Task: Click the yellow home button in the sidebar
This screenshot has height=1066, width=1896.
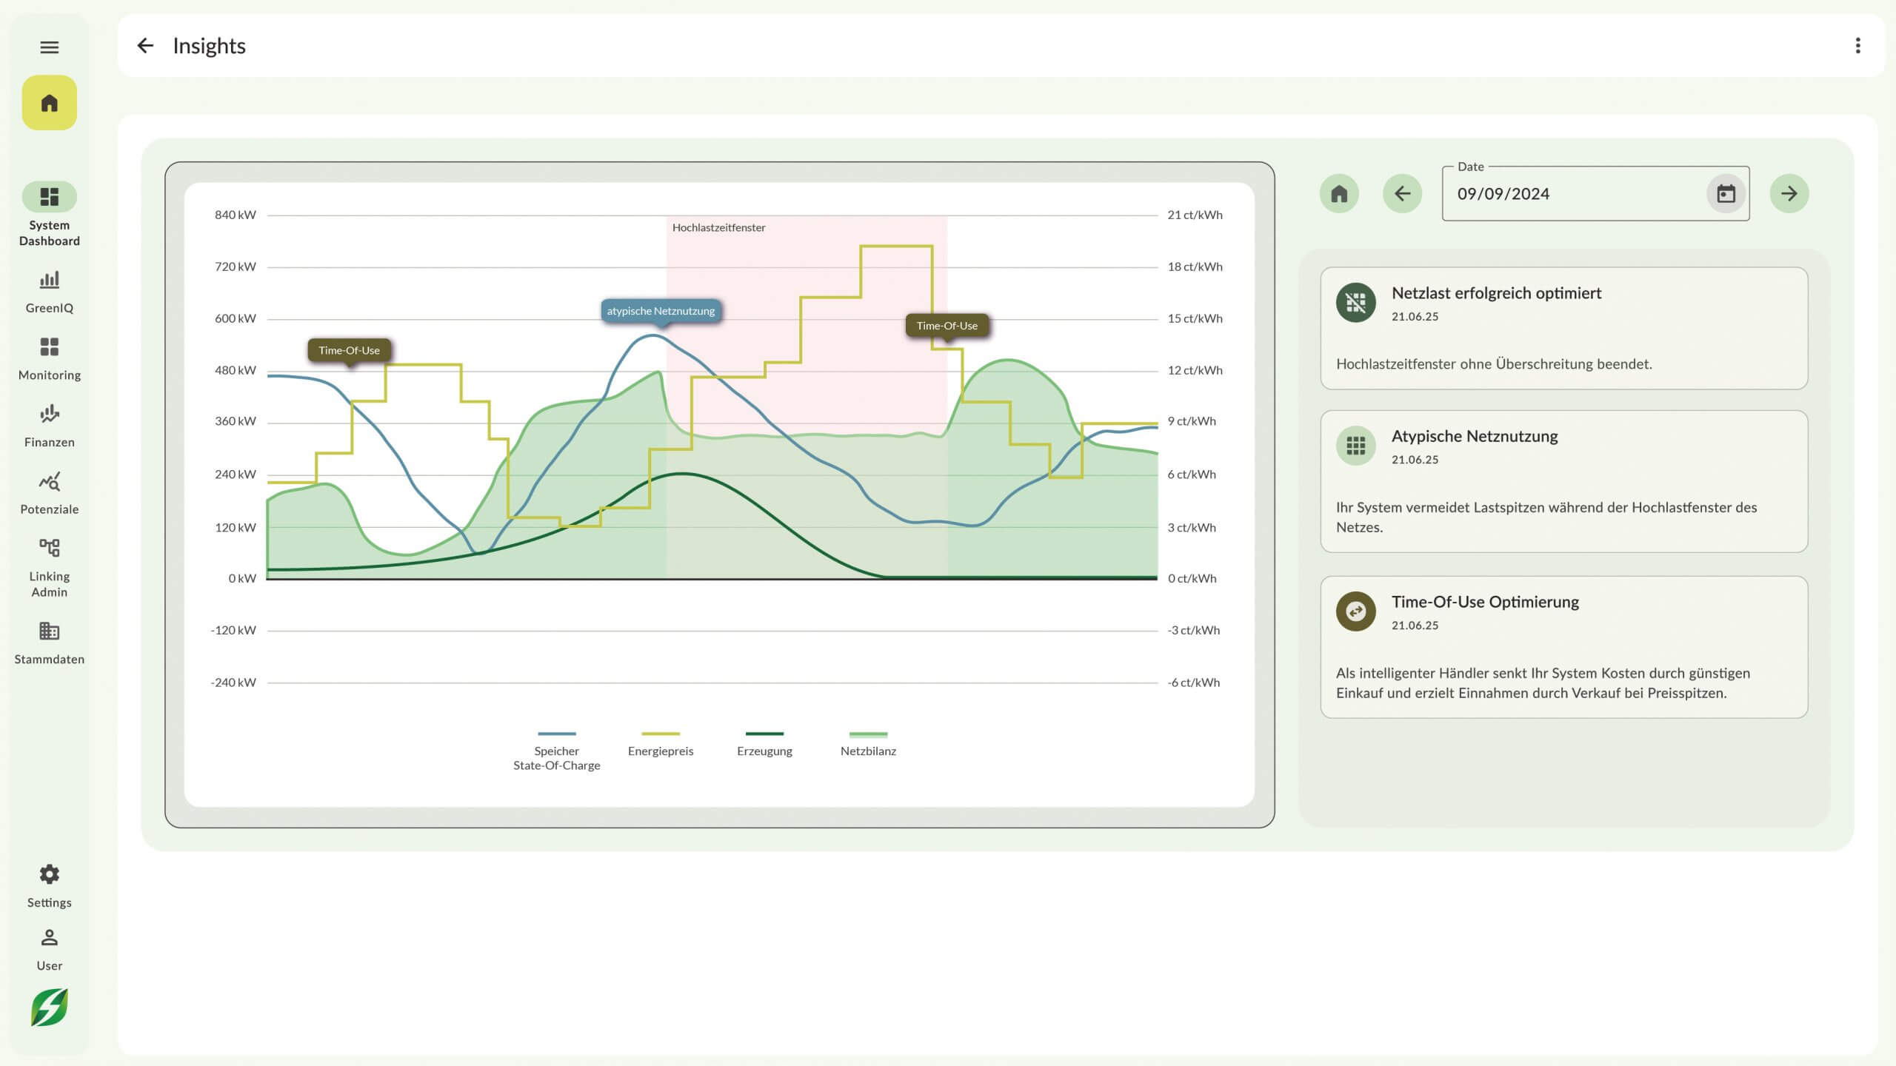Action: coord(49,103)
